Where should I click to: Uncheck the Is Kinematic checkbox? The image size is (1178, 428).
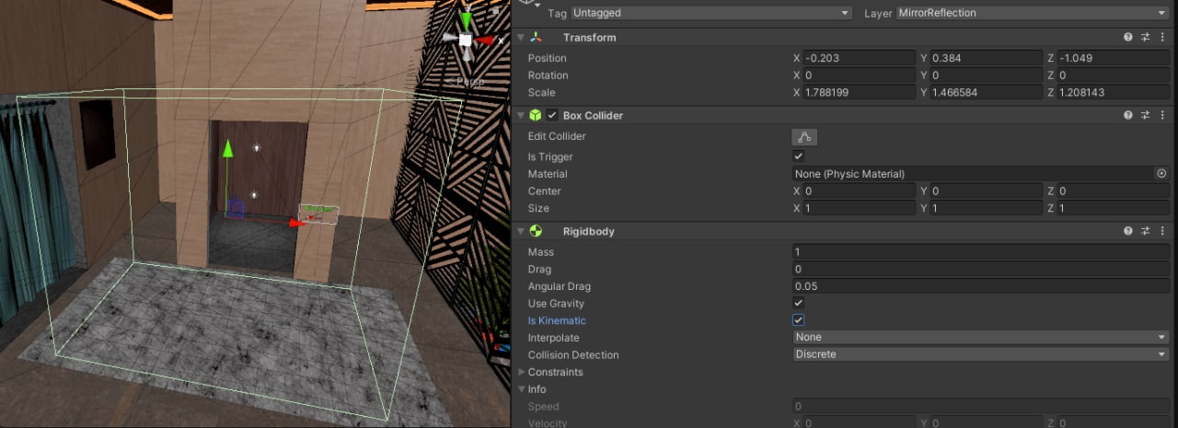799,320
